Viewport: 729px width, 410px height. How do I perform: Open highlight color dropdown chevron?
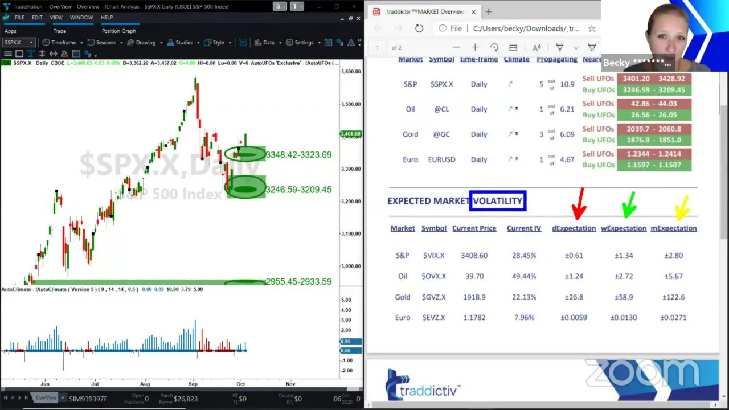click(x=576, y=48)
